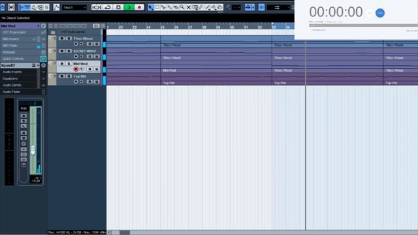Open the grid type dropdown
This screenshot has height=235, width=418.
278,7
